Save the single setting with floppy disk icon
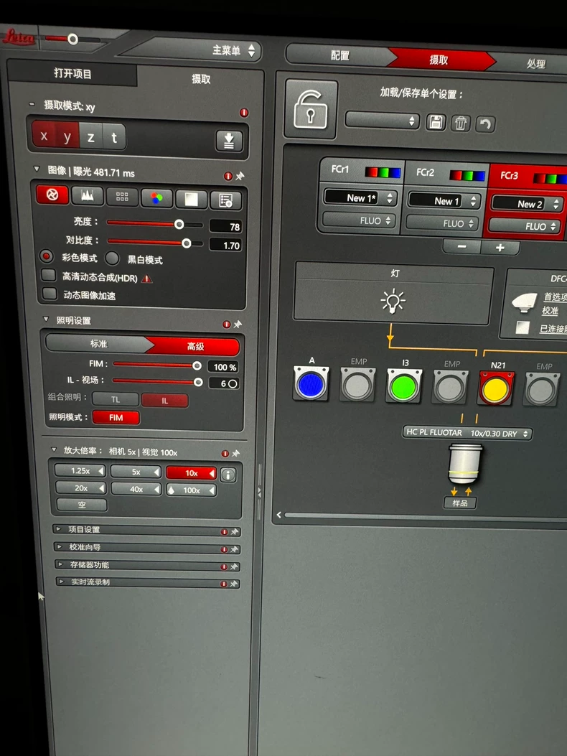The image size is (567, 756). (x=436, y=123)
